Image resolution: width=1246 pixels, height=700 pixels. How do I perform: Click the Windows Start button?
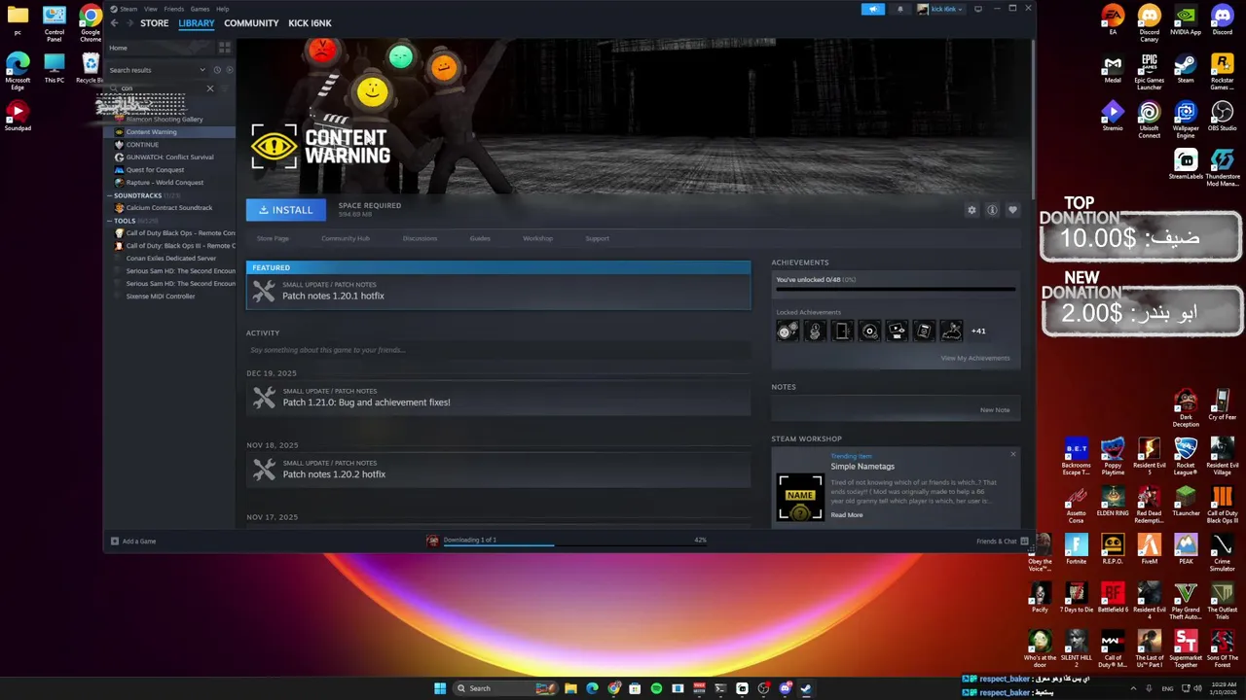pyautogui.click(x=440, y=688)
